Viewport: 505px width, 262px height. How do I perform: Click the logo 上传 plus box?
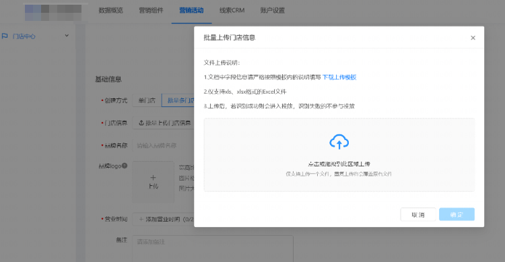click(154, 182)
